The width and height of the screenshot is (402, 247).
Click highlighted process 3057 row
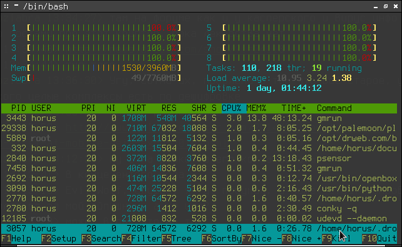tap(199, 228)
